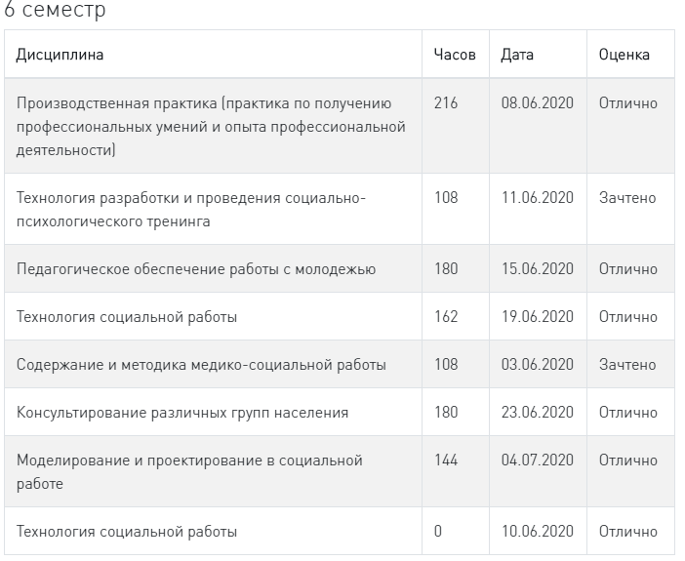
Task: Click the "6 семестр" heading
Action: click(x=54, y=11)
